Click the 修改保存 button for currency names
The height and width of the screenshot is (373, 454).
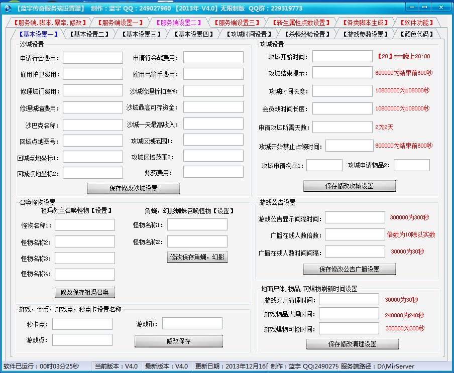coord(178,341)
